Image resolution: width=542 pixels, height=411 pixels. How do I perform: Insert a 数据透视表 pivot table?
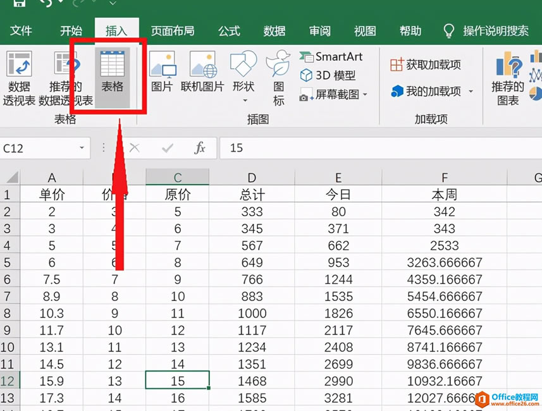tap(19, 78)
